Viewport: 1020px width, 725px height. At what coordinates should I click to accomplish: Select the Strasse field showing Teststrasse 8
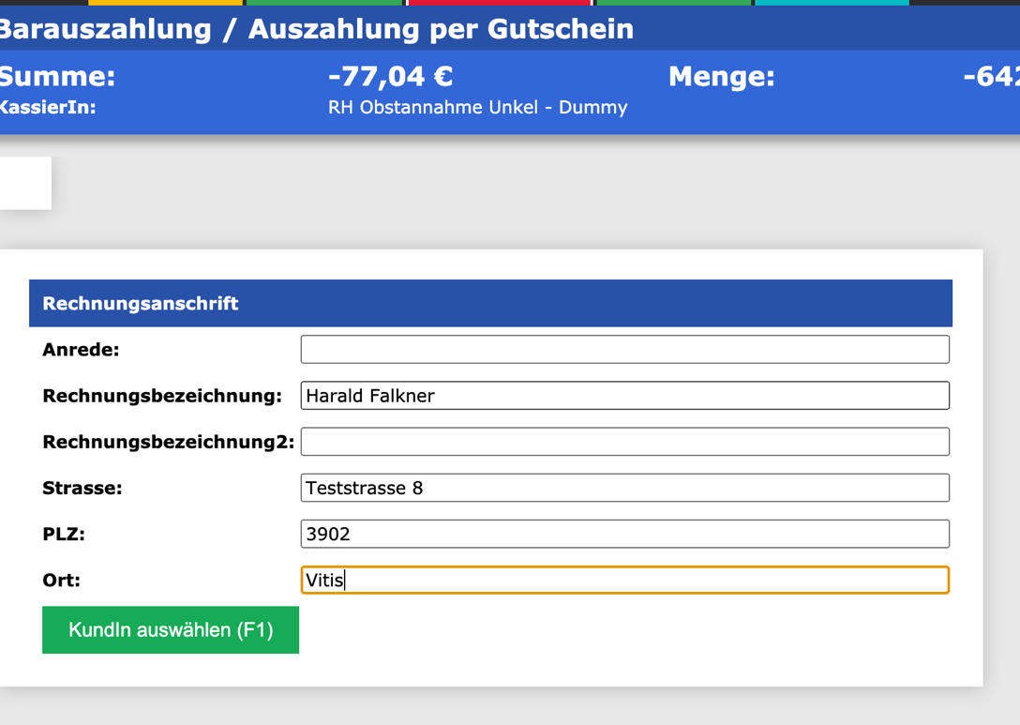(623, 488)
